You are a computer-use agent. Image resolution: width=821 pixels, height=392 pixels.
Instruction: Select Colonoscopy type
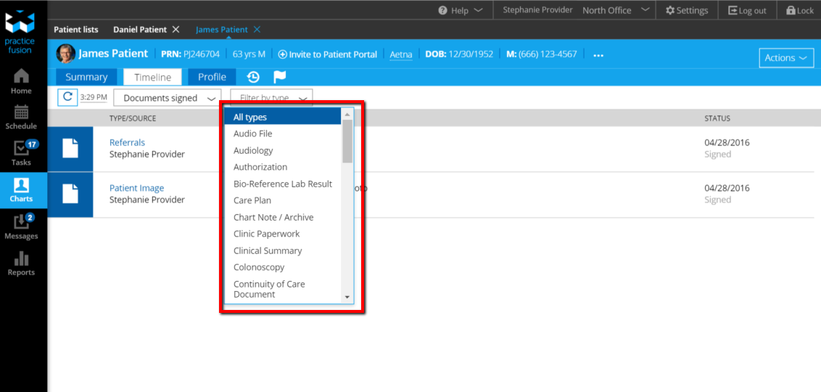click(283, 267)
